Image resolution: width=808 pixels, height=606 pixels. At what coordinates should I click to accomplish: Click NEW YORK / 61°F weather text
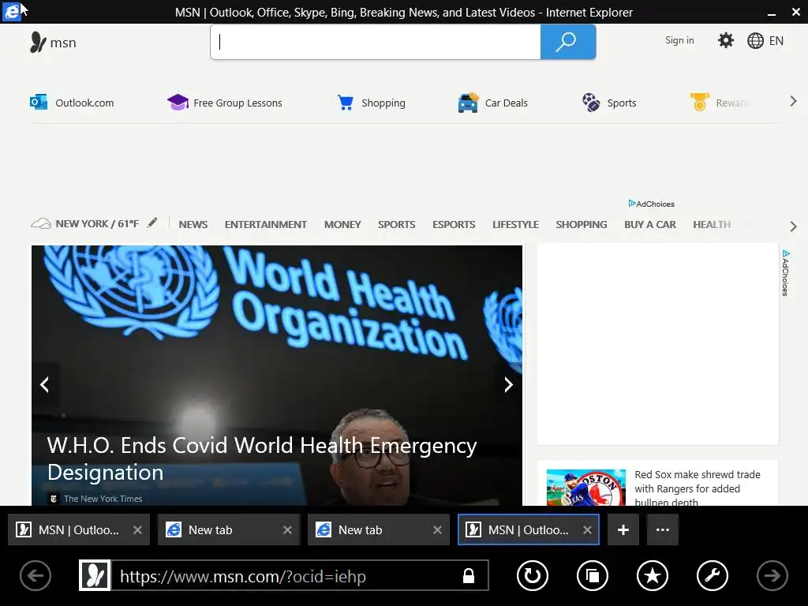pyautogui.click(x=97, y=223)
